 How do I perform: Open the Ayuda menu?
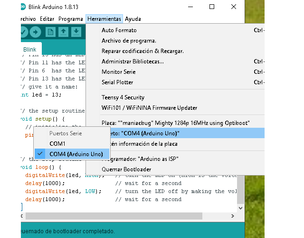coord(133,19)
